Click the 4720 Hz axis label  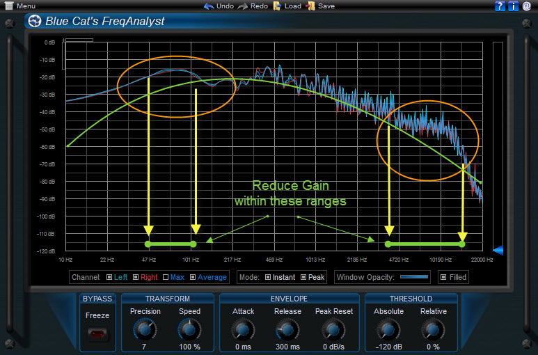(x=399, y=260)
